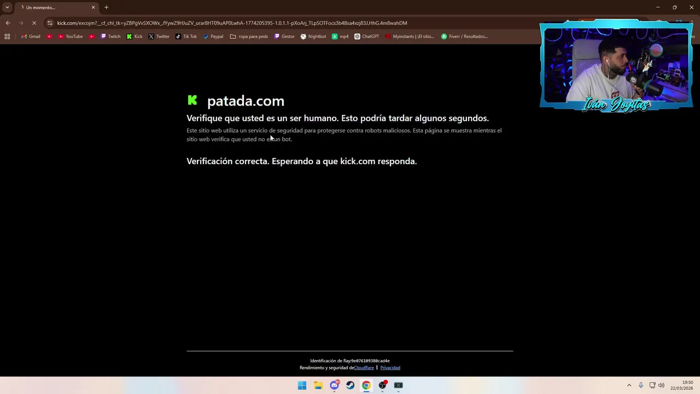Open the clock showing 19:50
Viewport: 700px width, 394px height.
(682, 385)
